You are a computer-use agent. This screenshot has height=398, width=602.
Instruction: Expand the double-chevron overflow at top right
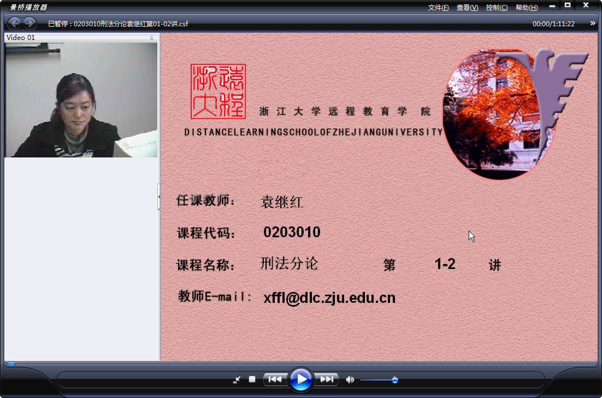(593, 24)
